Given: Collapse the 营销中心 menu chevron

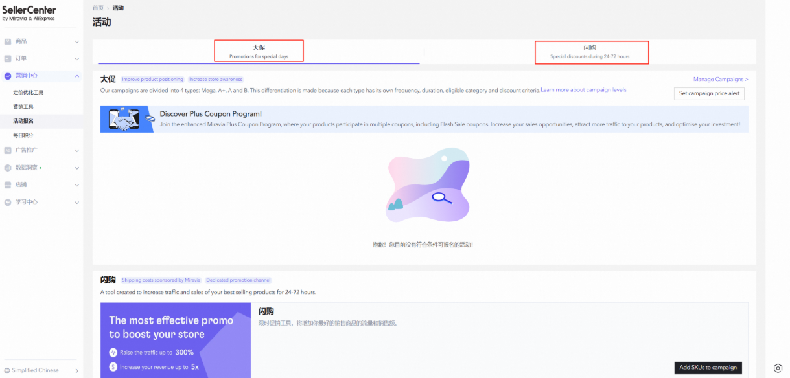Looking at the screenshot, I should pos(76,76).
